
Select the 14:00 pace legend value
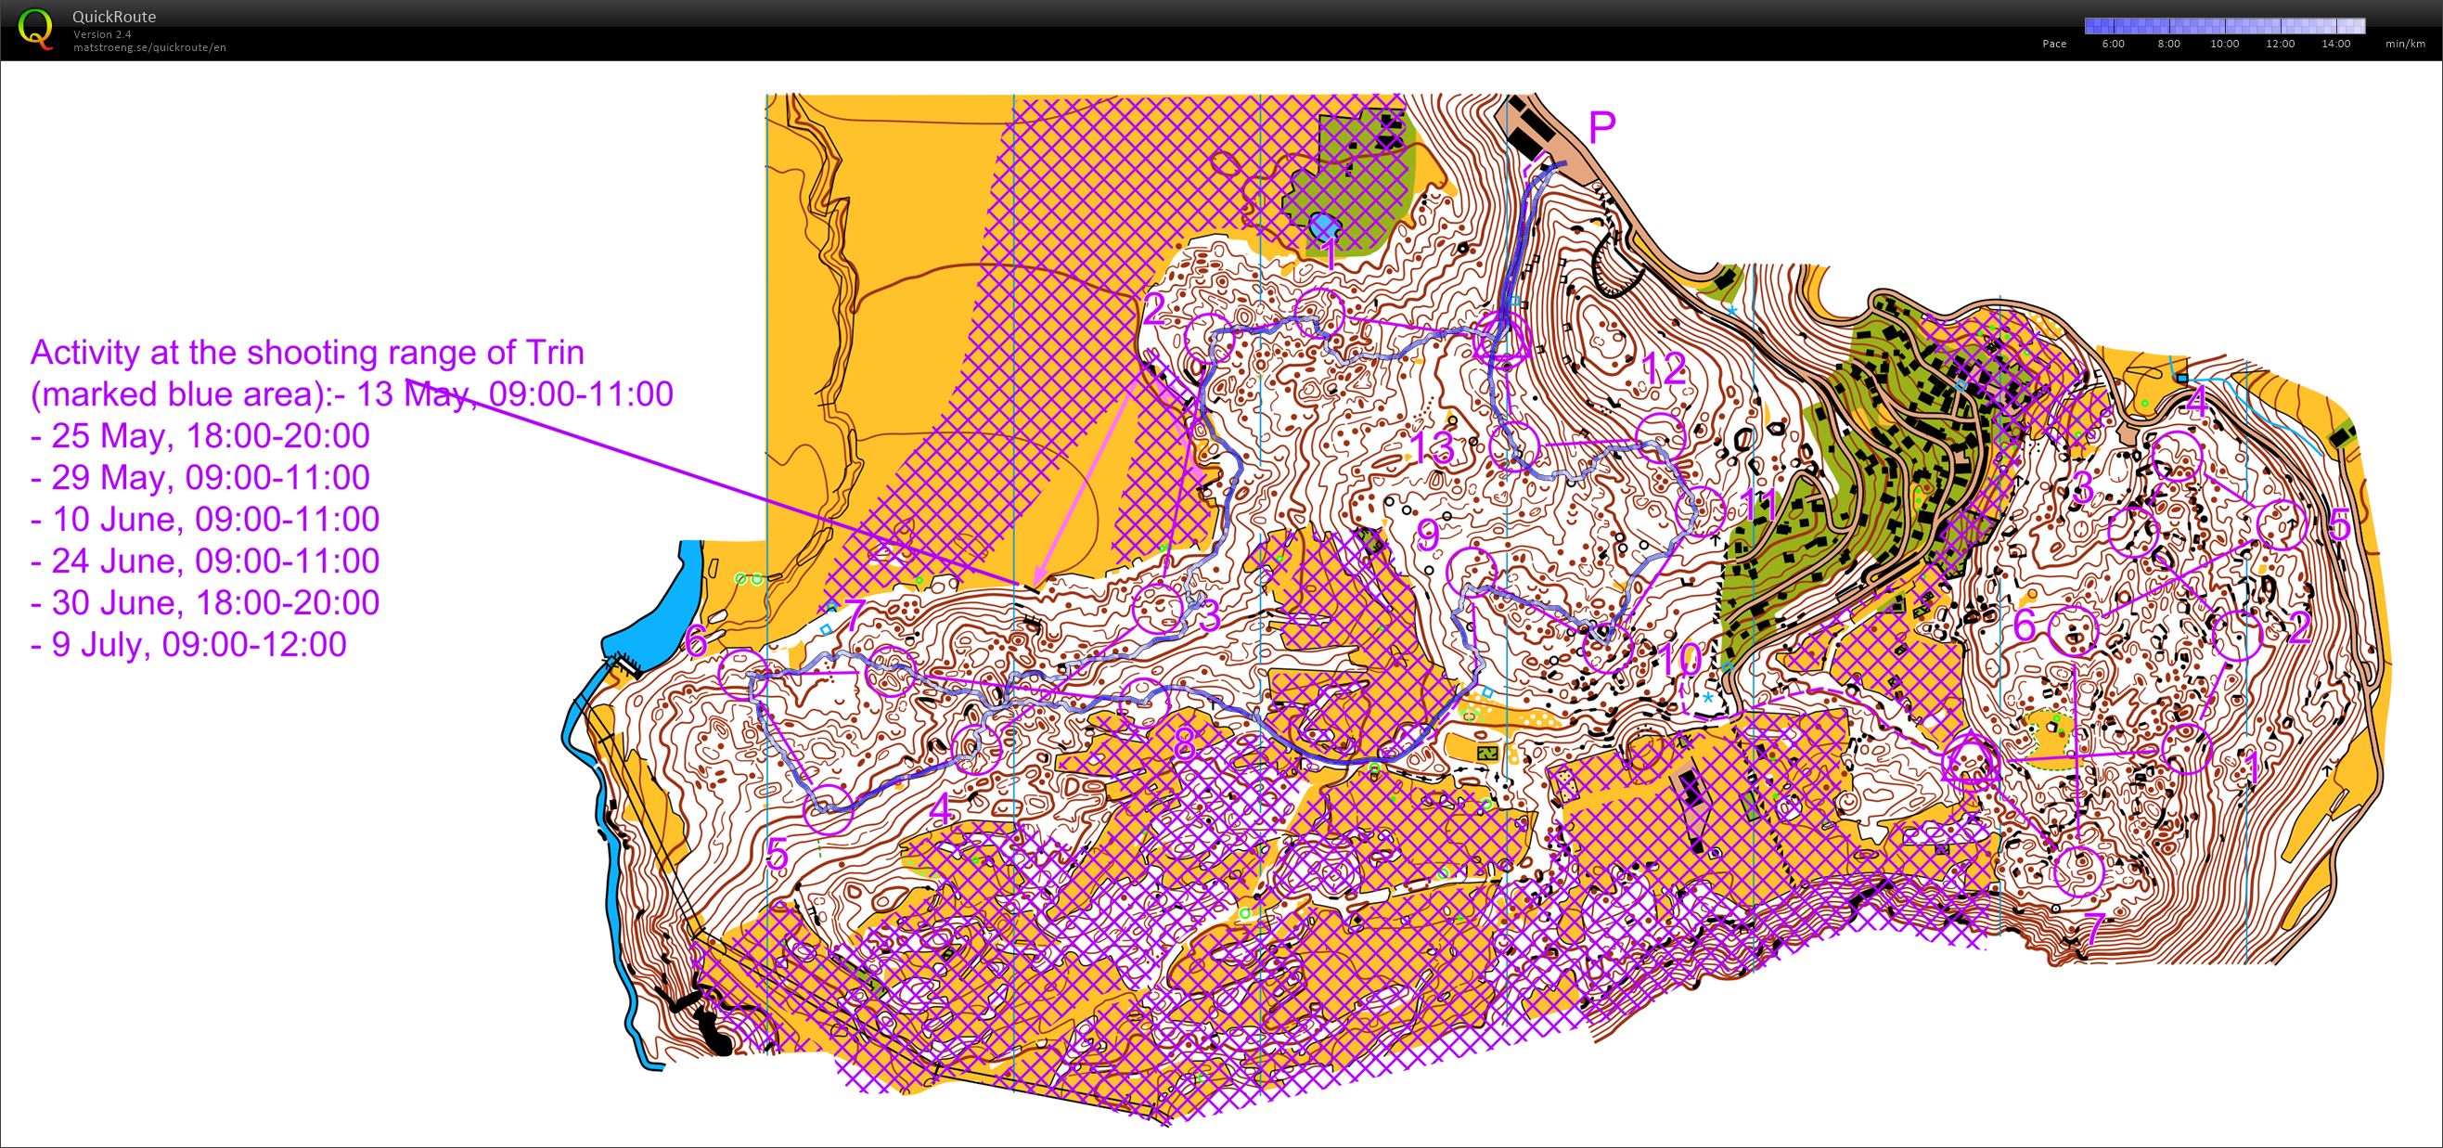tap(2335, 44)
